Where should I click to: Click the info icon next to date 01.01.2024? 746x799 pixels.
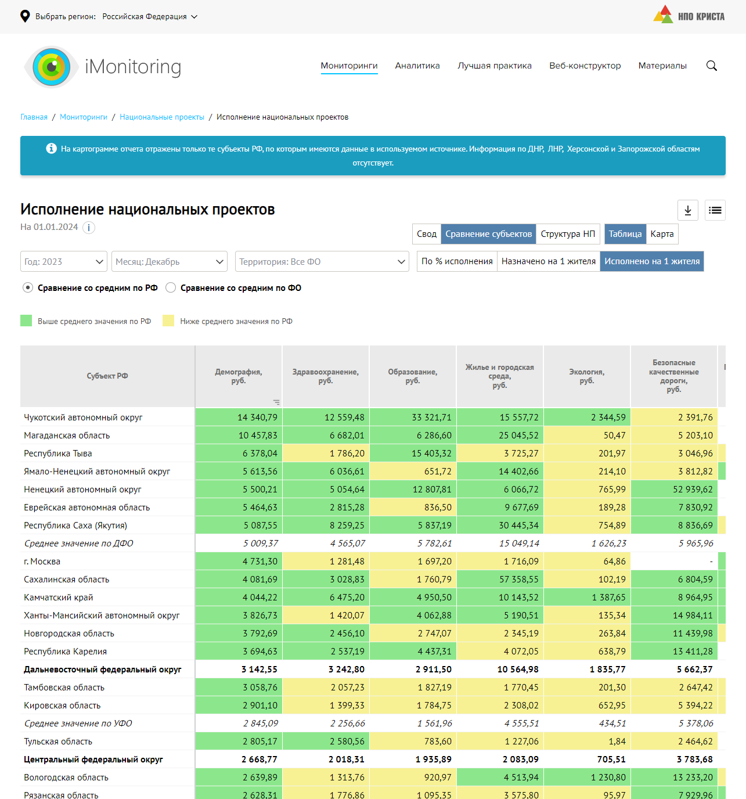[89, 228]
